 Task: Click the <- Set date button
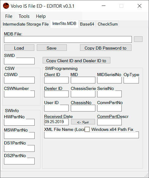pyautogui.click(x=83, y=122)
